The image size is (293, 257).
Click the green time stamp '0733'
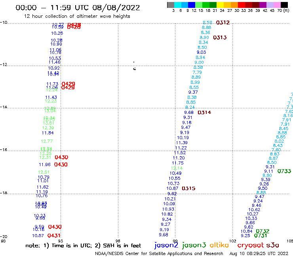284,171
